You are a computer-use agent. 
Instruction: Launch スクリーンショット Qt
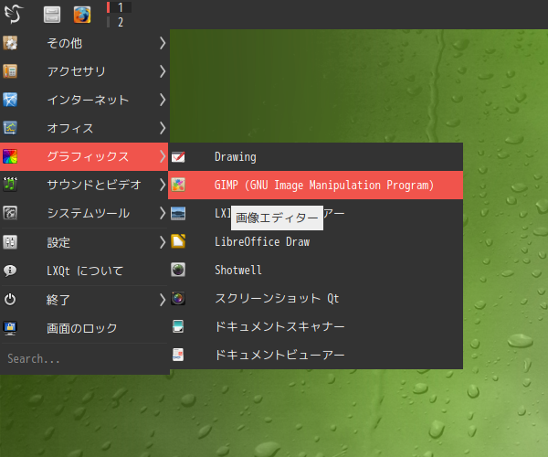(x=316, y=298)
